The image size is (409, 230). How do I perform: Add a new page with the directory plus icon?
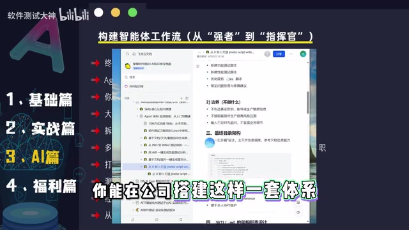point(181,98)
